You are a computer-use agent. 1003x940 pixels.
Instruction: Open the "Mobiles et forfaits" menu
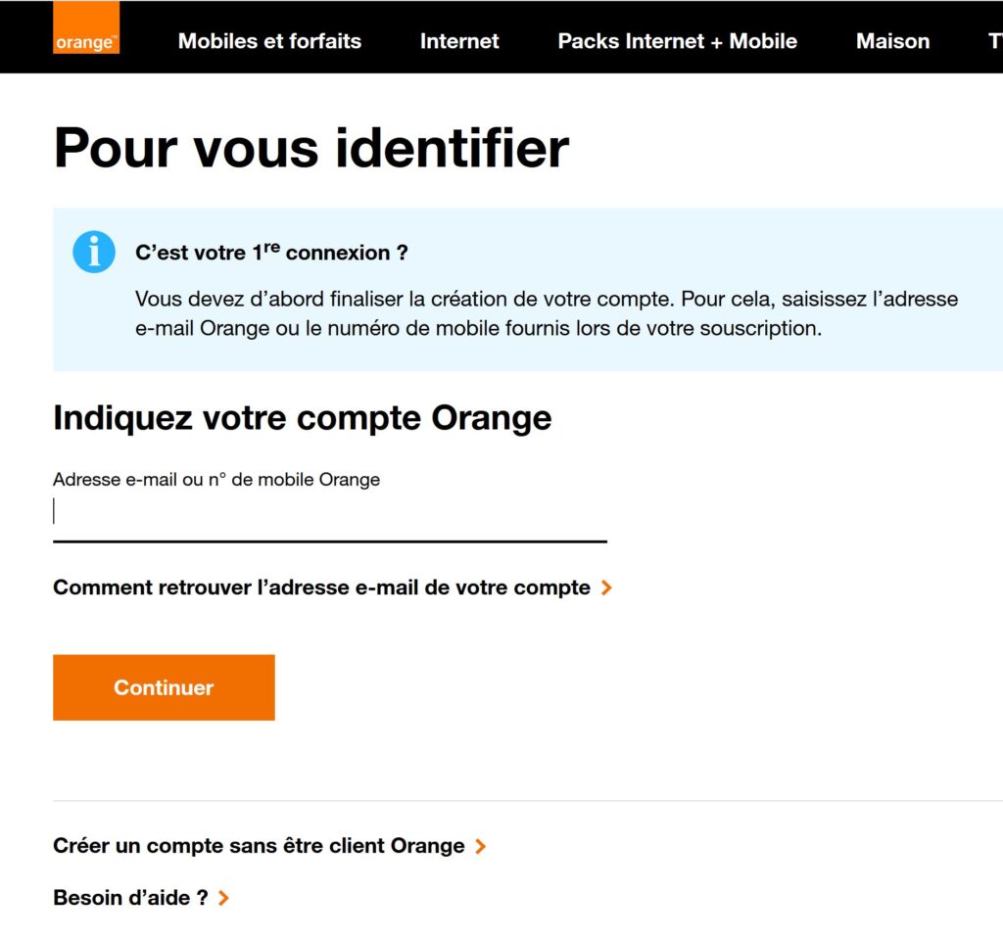269,41
